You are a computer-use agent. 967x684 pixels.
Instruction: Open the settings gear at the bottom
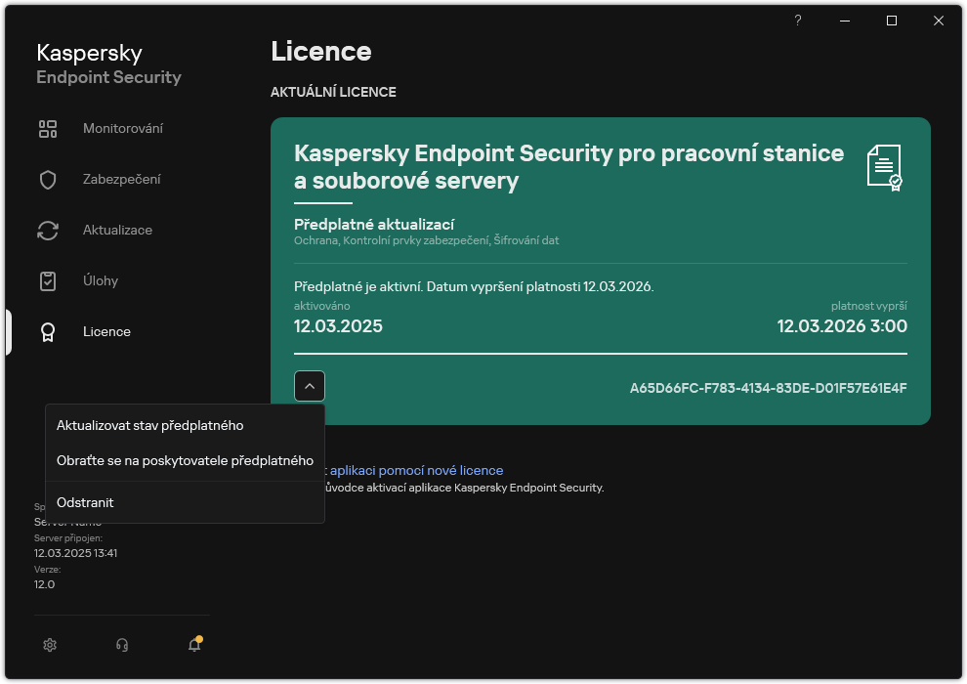click(50, 645)
